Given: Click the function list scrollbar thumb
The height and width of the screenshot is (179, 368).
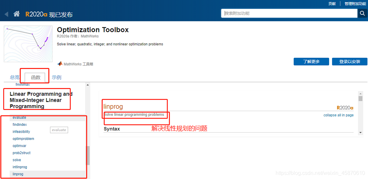Looking at the screenshot, I should tap(88, 156).
